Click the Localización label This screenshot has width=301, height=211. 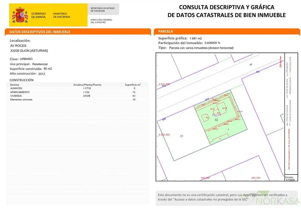[x=20, y=40]
